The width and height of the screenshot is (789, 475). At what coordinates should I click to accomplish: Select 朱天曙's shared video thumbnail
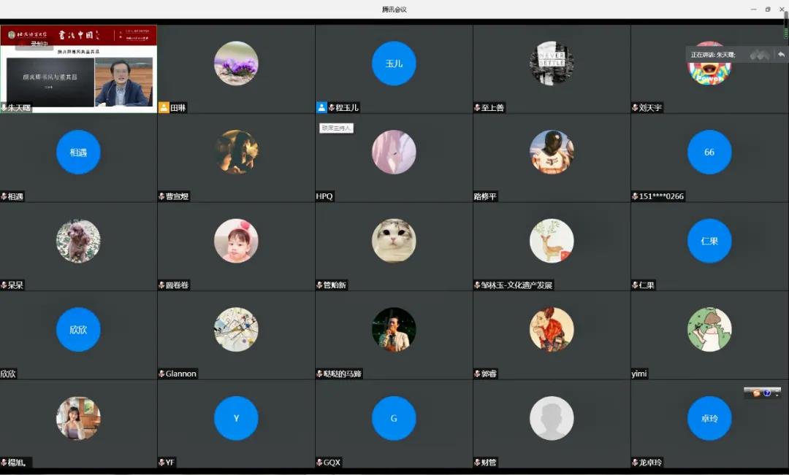click(x=78, y=69)
